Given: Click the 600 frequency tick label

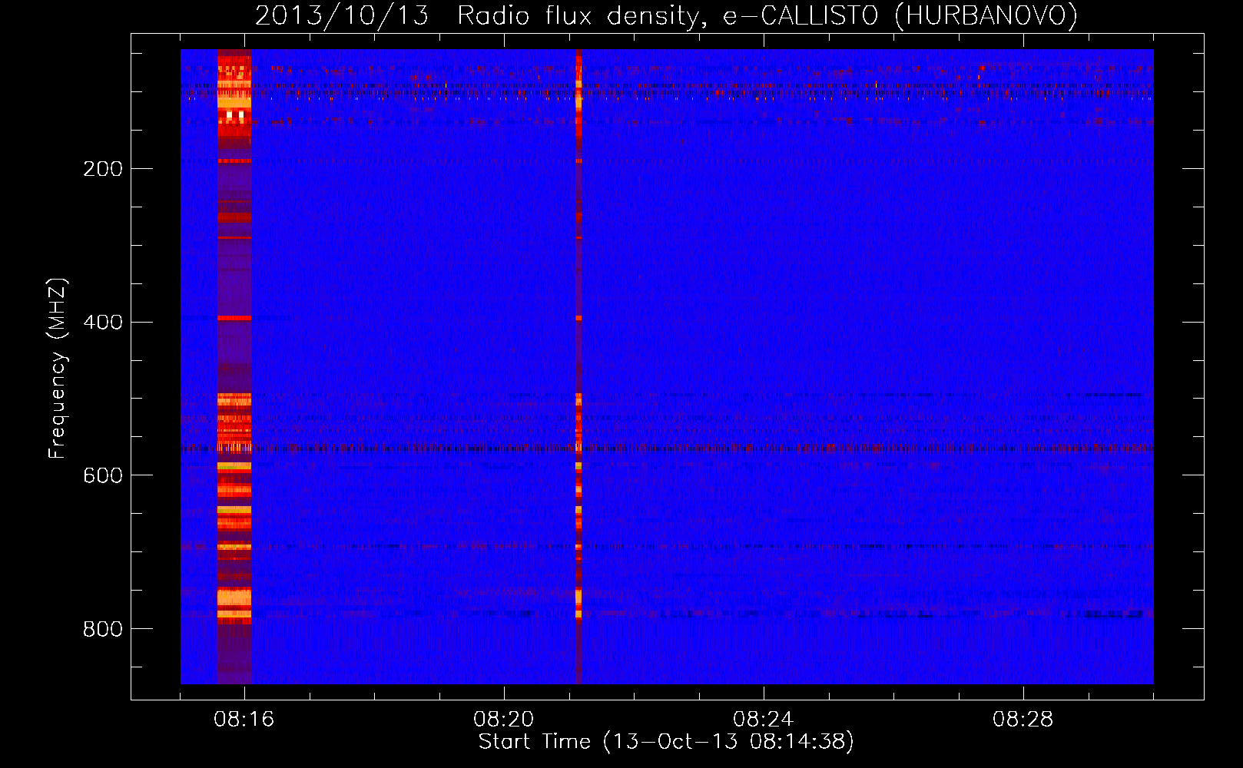Looking at the screenshot, I should click(103, 476).
